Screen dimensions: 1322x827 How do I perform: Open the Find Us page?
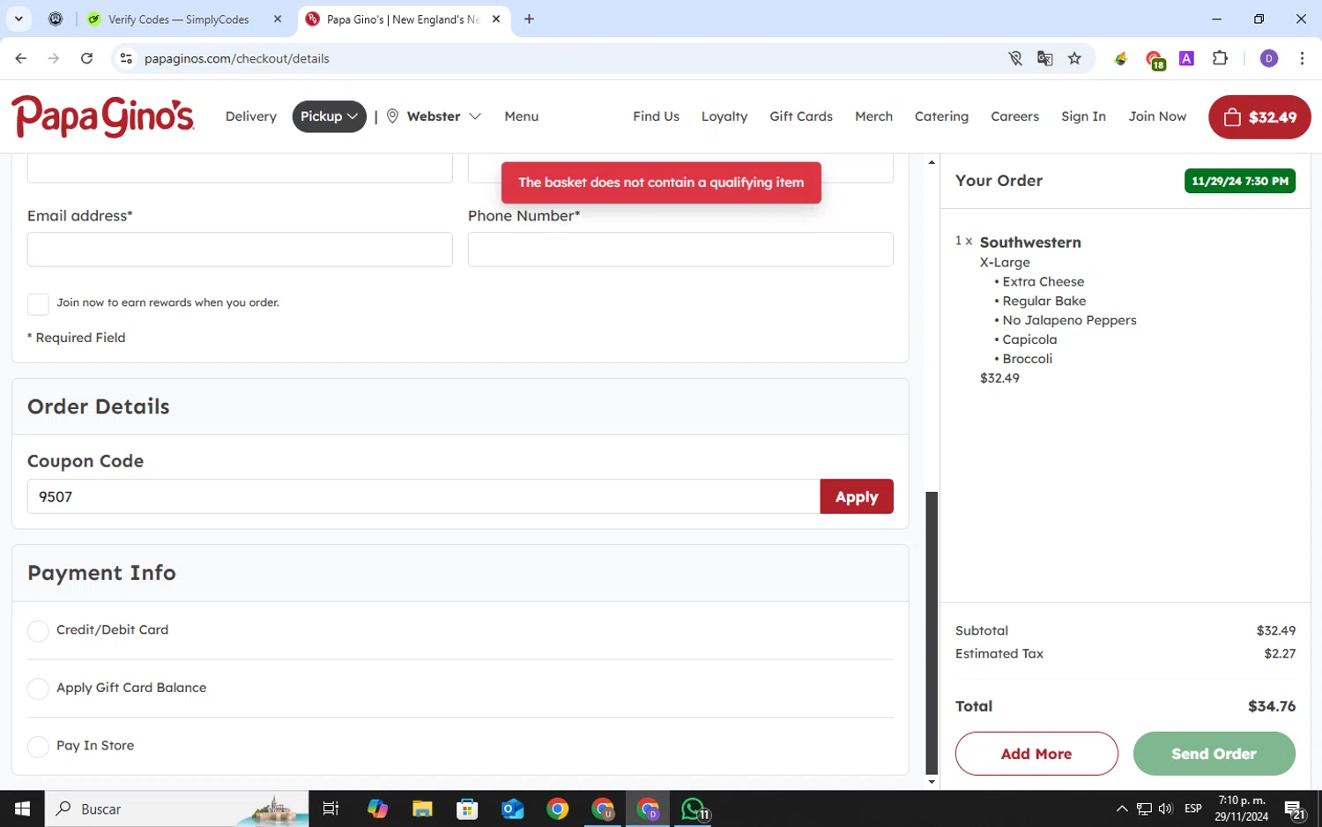tap(656, 116)
